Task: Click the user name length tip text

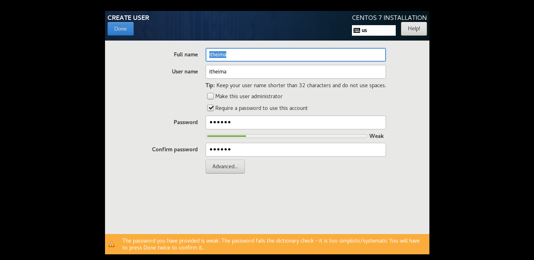Action: coord(296,86)
